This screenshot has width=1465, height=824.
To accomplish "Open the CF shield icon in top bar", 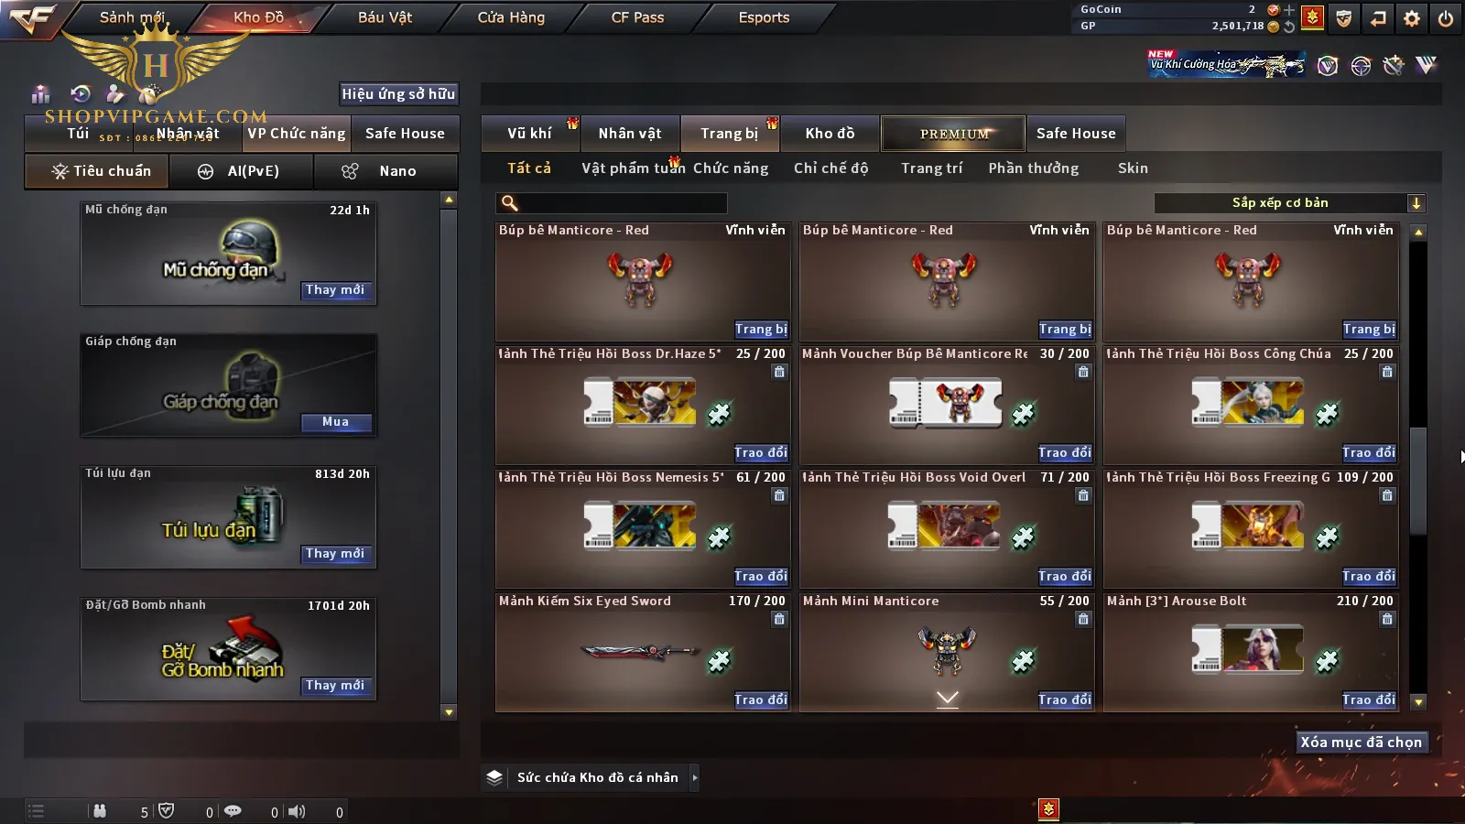I will (x=1344, y=18).
